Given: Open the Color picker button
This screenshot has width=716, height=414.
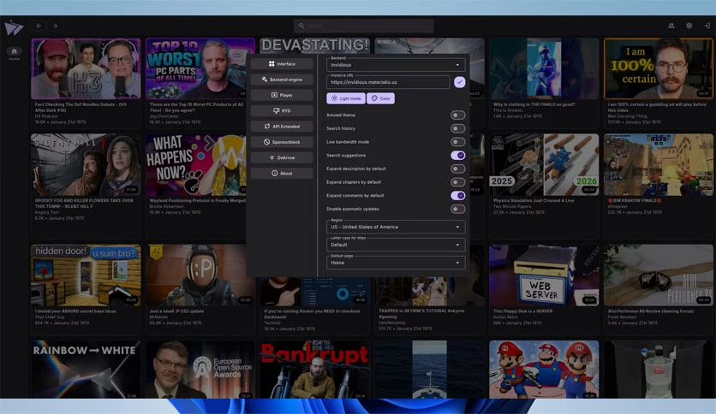Looking at the screenshot, I should [381, 98].
